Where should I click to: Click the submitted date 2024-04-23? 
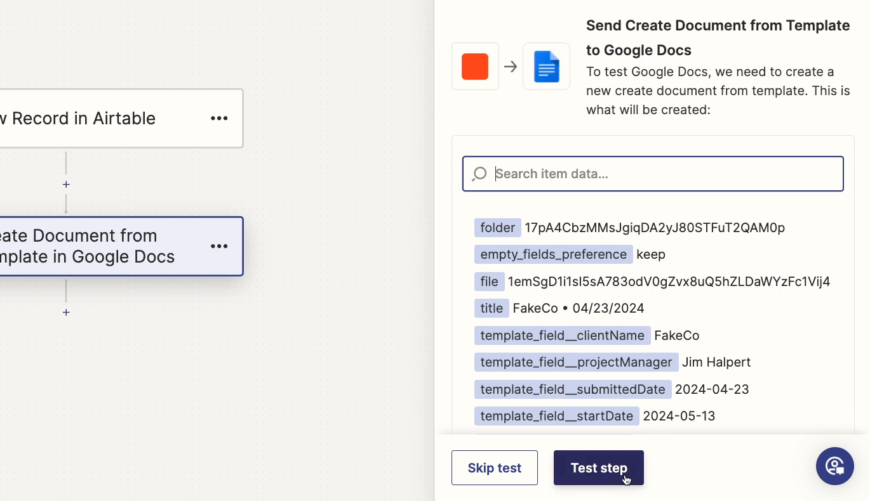click(x=712, y=389)
